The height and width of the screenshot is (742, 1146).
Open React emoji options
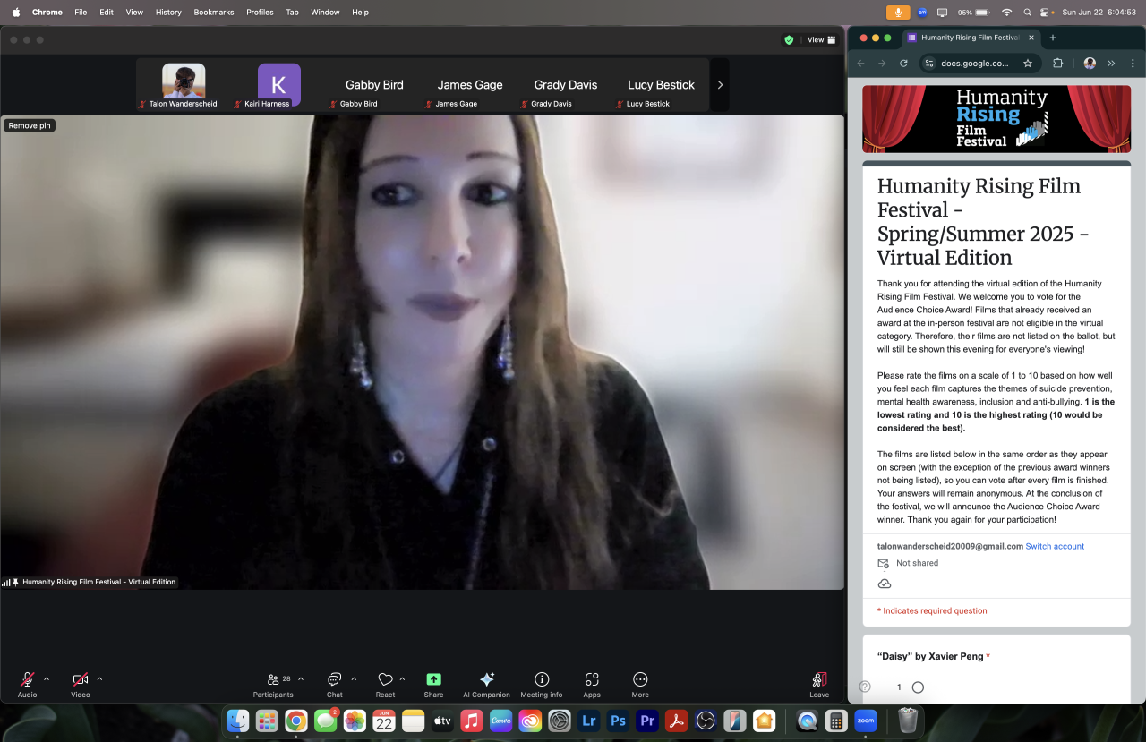coord(385,682)
